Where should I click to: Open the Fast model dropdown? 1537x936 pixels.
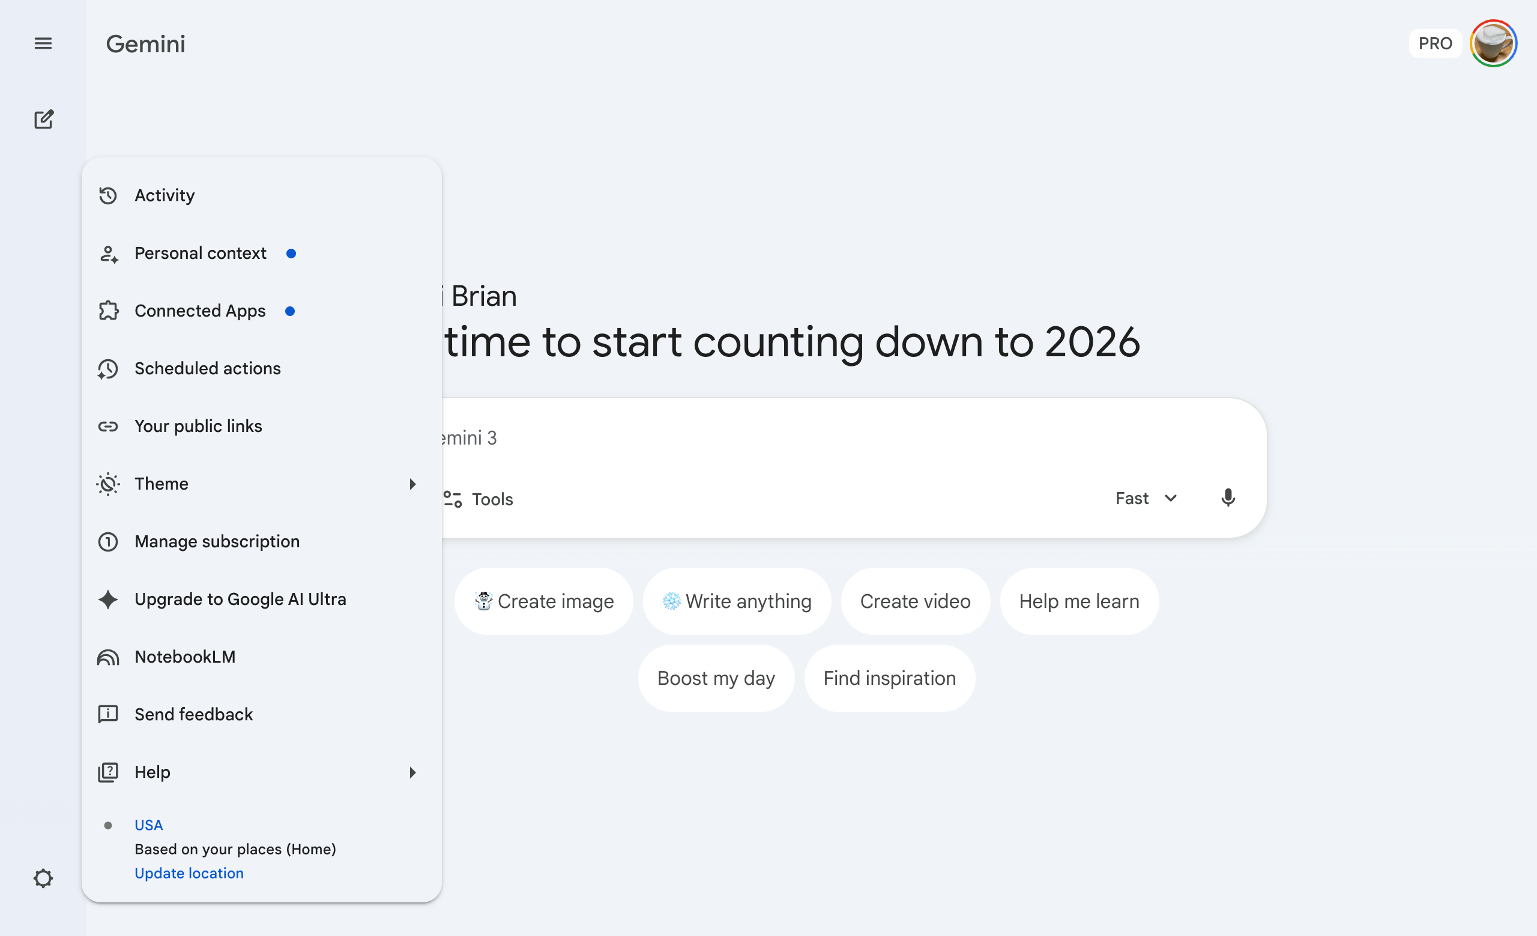(1146, 498)
